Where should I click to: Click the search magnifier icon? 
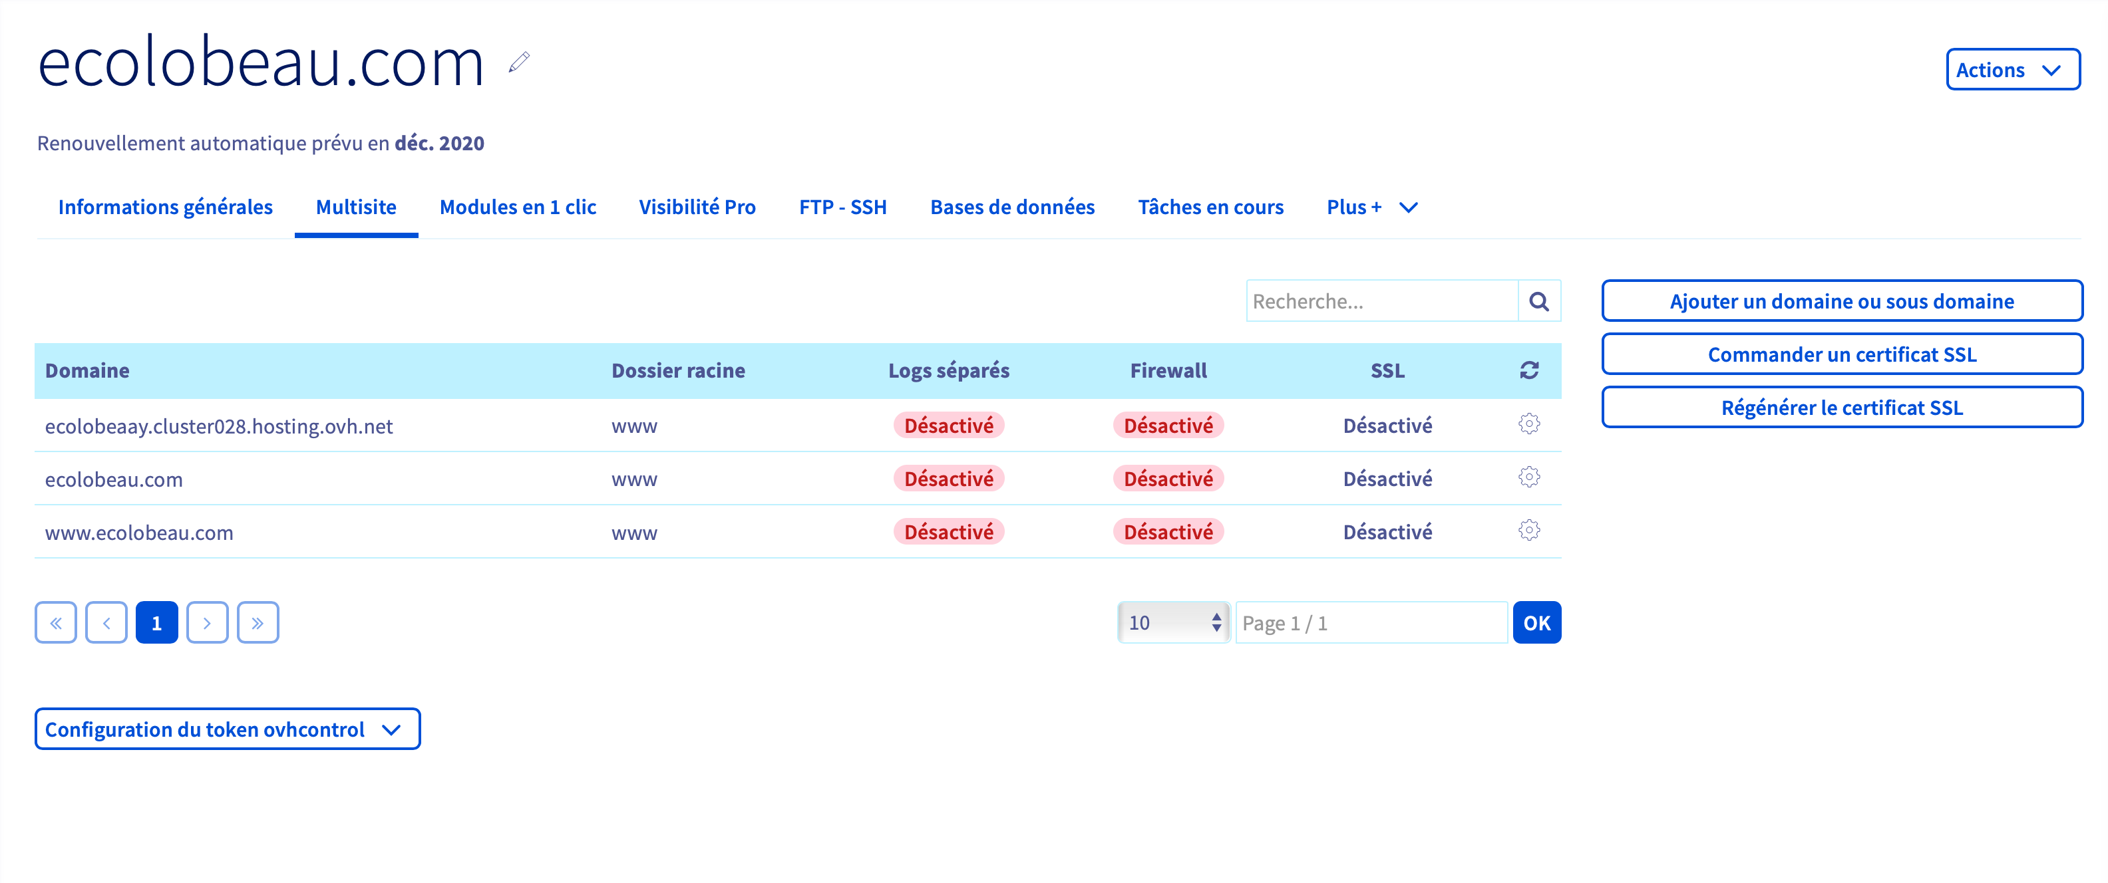coord(1539,301)
